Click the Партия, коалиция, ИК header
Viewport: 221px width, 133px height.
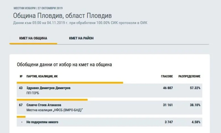(42, 76)
